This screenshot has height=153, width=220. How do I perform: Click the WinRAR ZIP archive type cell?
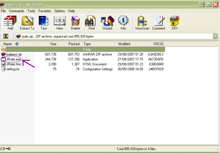click(x=97, y=54)
